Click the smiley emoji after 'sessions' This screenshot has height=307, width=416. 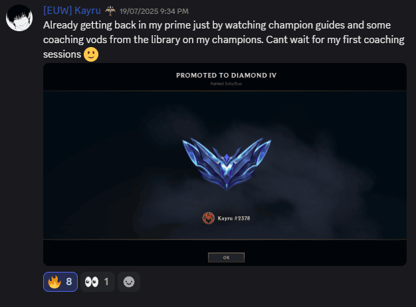(x=91, y=54)
